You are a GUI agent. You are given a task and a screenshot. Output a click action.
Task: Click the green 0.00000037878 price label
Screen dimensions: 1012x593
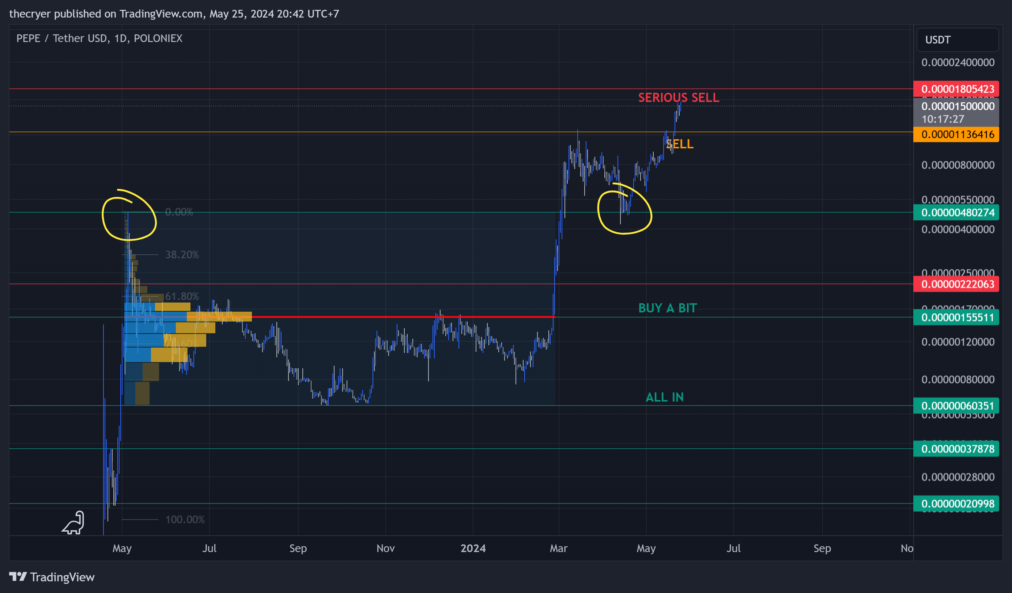(x=956, y=449)
